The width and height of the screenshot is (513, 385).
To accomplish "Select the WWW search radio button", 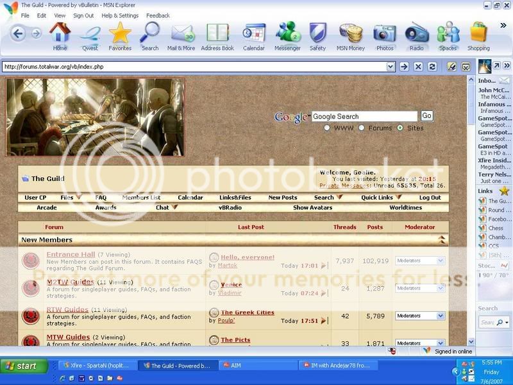I will click(x=327, y=128).
